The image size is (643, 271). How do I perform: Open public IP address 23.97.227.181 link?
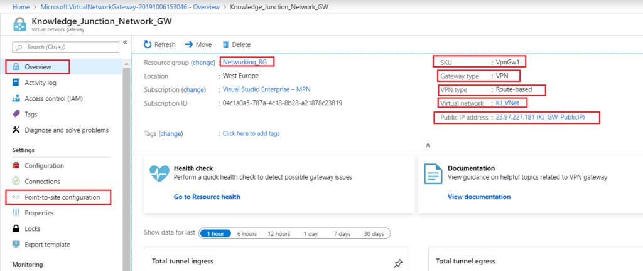541,117
